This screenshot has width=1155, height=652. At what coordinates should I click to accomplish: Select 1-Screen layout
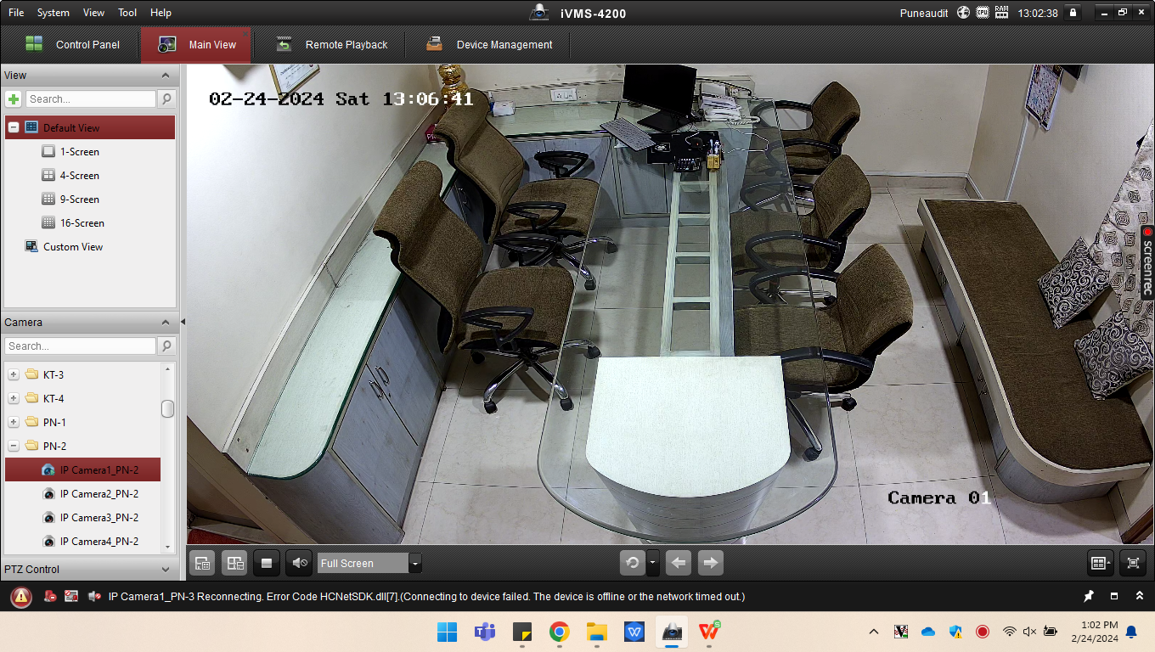(79, 152)
